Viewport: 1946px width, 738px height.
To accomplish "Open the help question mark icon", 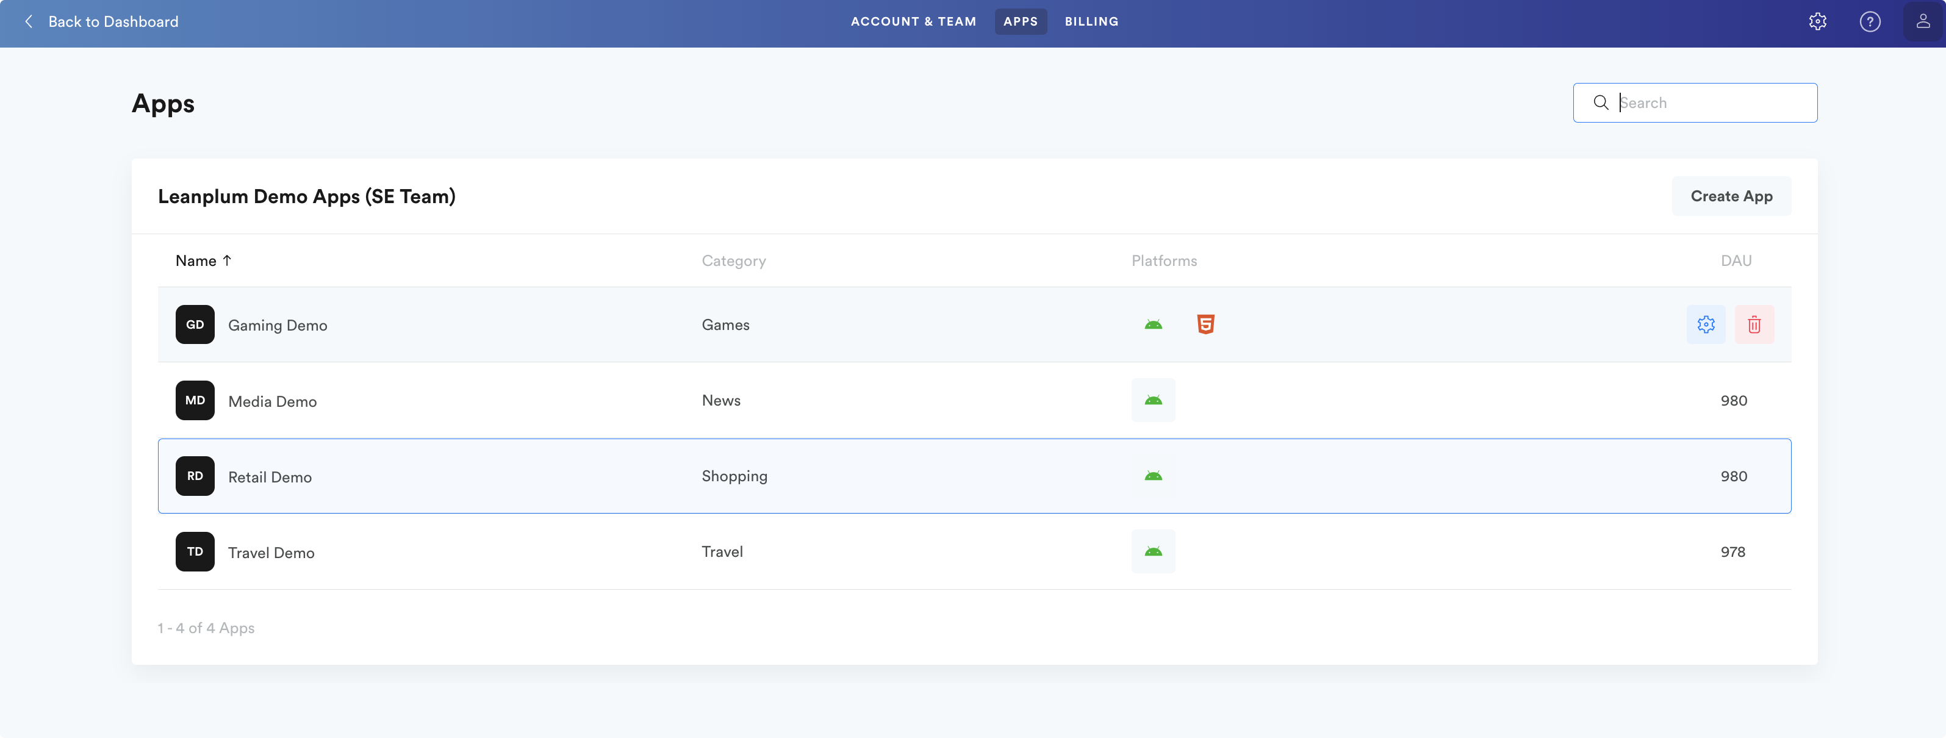I will click(1870, 22).
